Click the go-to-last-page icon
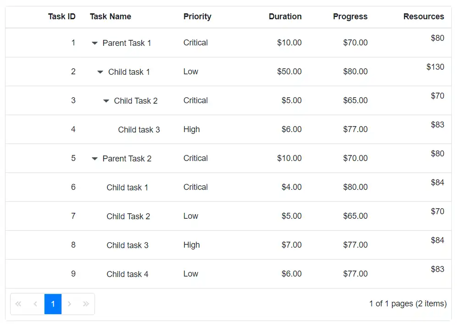The height and width of the screenshot is (327, 460). 86,304
